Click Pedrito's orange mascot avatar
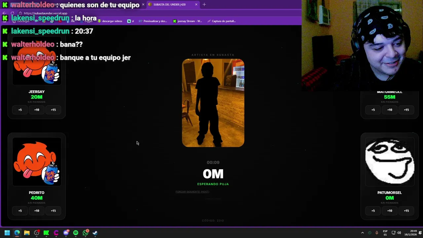Viewport: 423px width, 238px height. point(37,162)
